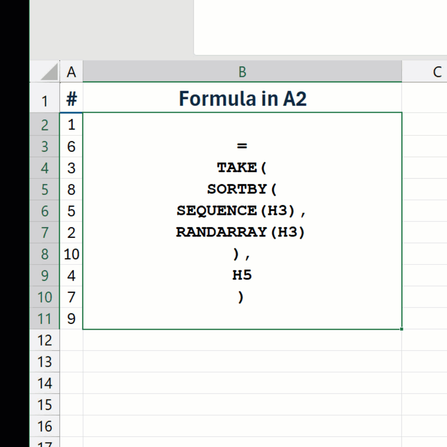This screenshot has width=447, height=447.
Task: Select row 12 header
Action: click(x=45, y=340)
